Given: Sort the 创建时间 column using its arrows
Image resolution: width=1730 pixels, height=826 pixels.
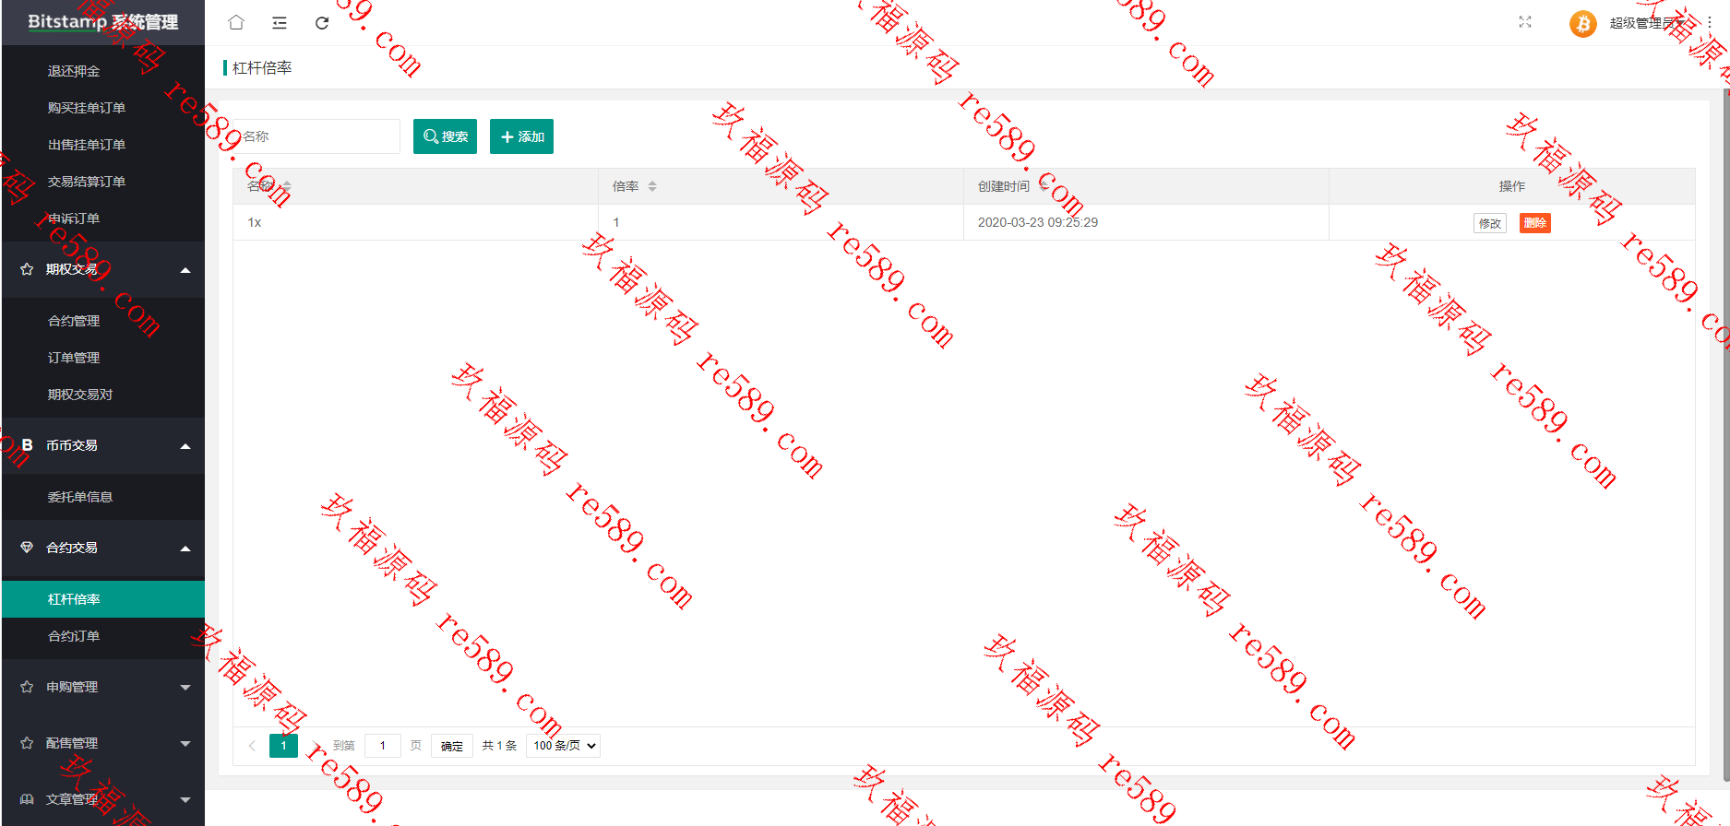Looking at the screenshot, I should pyautogui.click(x=1044, y=186).
